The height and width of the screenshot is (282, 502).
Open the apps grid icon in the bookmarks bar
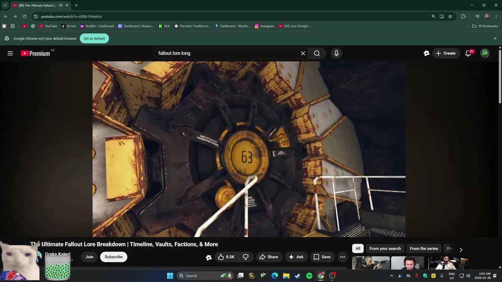13,26
